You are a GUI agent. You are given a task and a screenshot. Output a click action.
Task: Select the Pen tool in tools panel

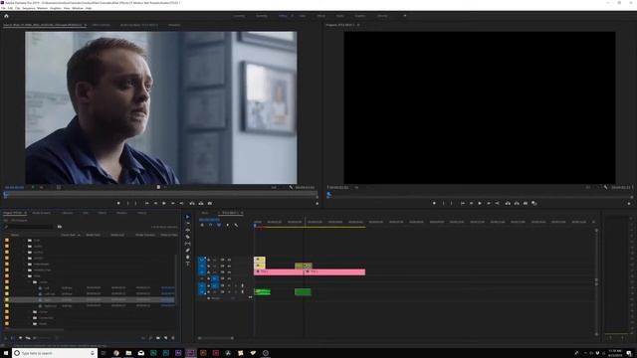tap(188, 250)
